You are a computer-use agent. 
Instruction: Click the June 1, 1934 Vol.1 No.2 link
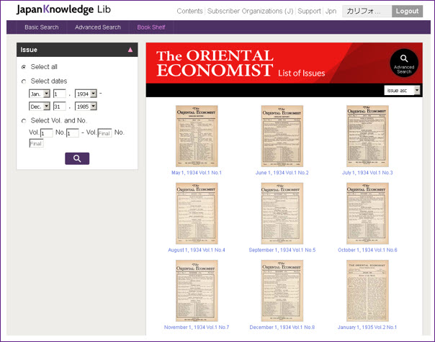pos(282,173)
